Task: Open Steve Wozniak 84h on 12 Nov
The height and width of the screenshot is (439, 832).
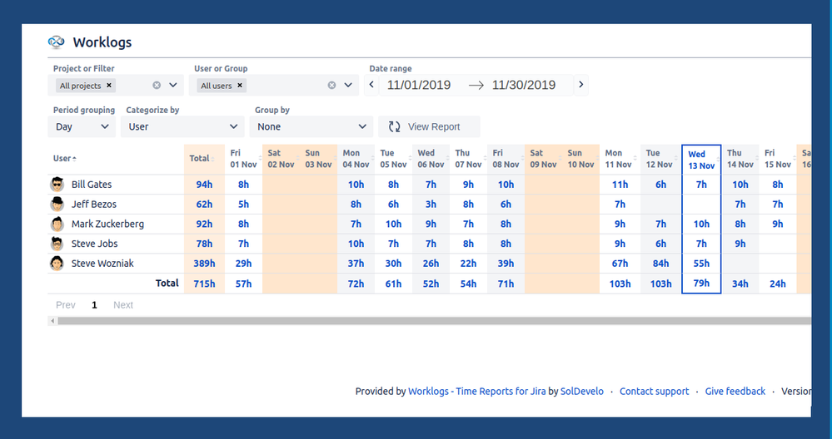Action: 660,264
